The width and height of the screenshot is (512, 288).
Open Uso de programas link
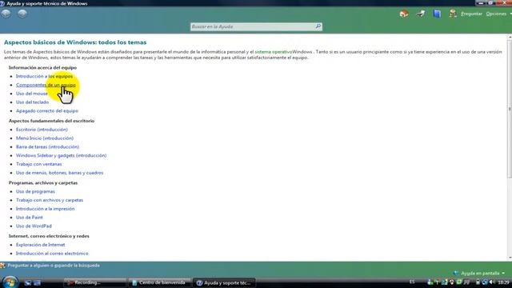coord(35,191)
